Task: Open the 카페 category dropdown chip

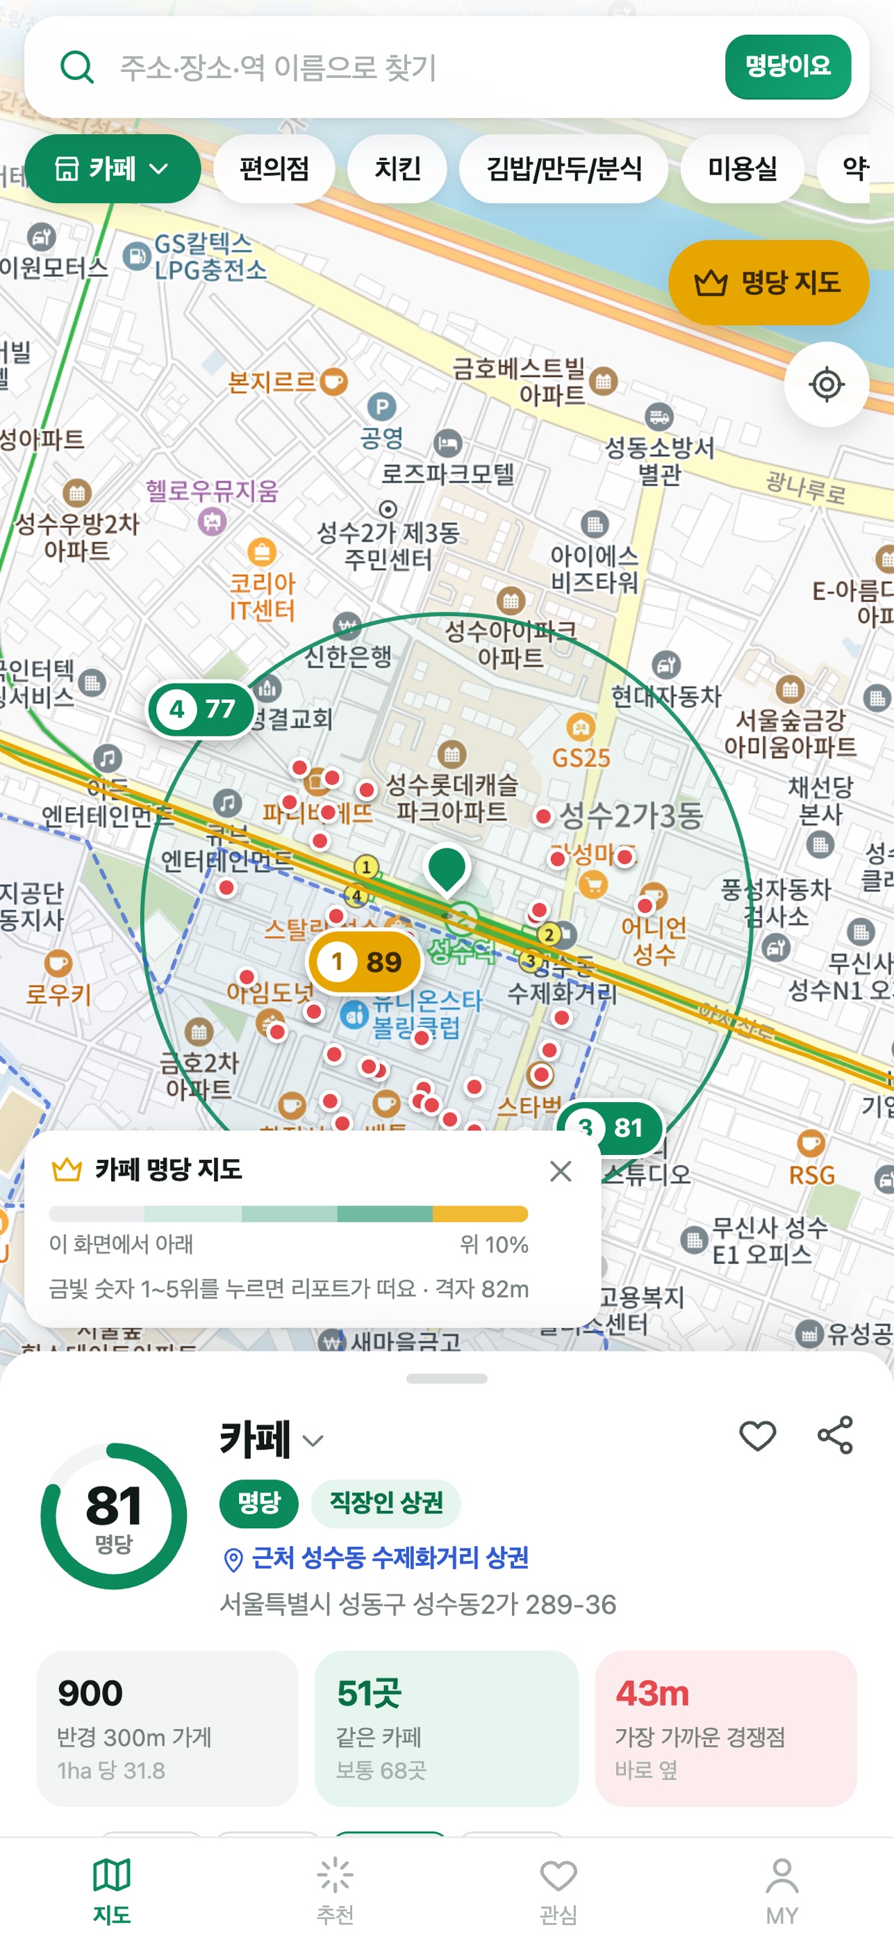Action: pyautogui.click(x=113, y=168)
